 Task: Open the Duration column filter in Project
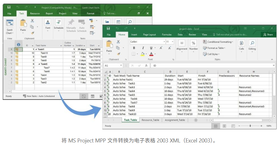(x=84, y=46)
